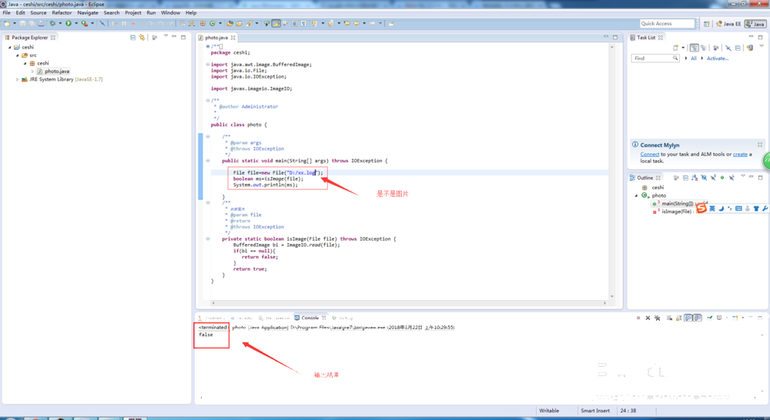Click Sogou input method S logo
Image resolution: width=770 pixels, height=420 pixels.
(x=701, y=208)
